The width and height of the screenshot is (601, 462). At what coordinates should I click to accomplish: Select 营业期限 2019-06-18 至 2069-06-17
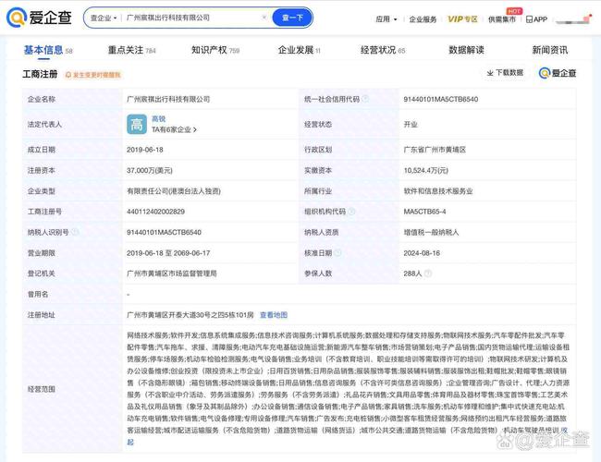168,253
